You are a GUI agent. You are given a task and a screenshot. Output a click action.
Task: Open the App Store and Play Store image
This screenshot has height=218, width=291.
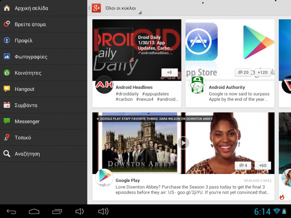[230, 50]
